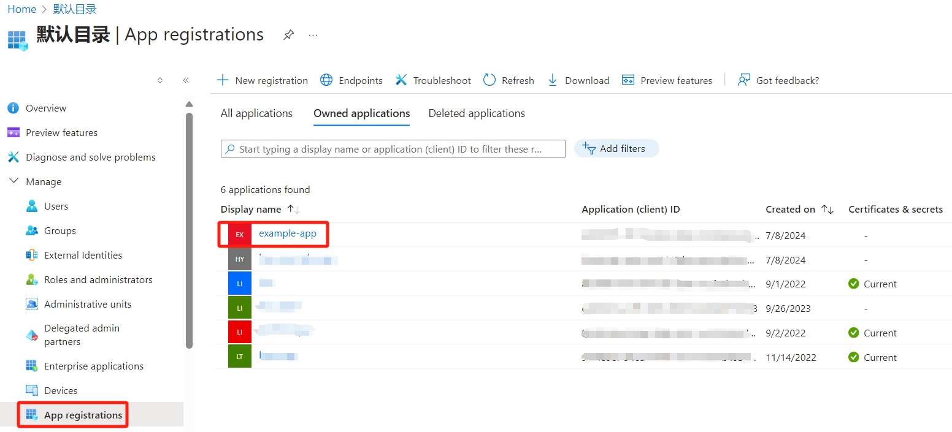Click the Got feedback icon
This screenshot has height=432, width=952.
point(743,80)
